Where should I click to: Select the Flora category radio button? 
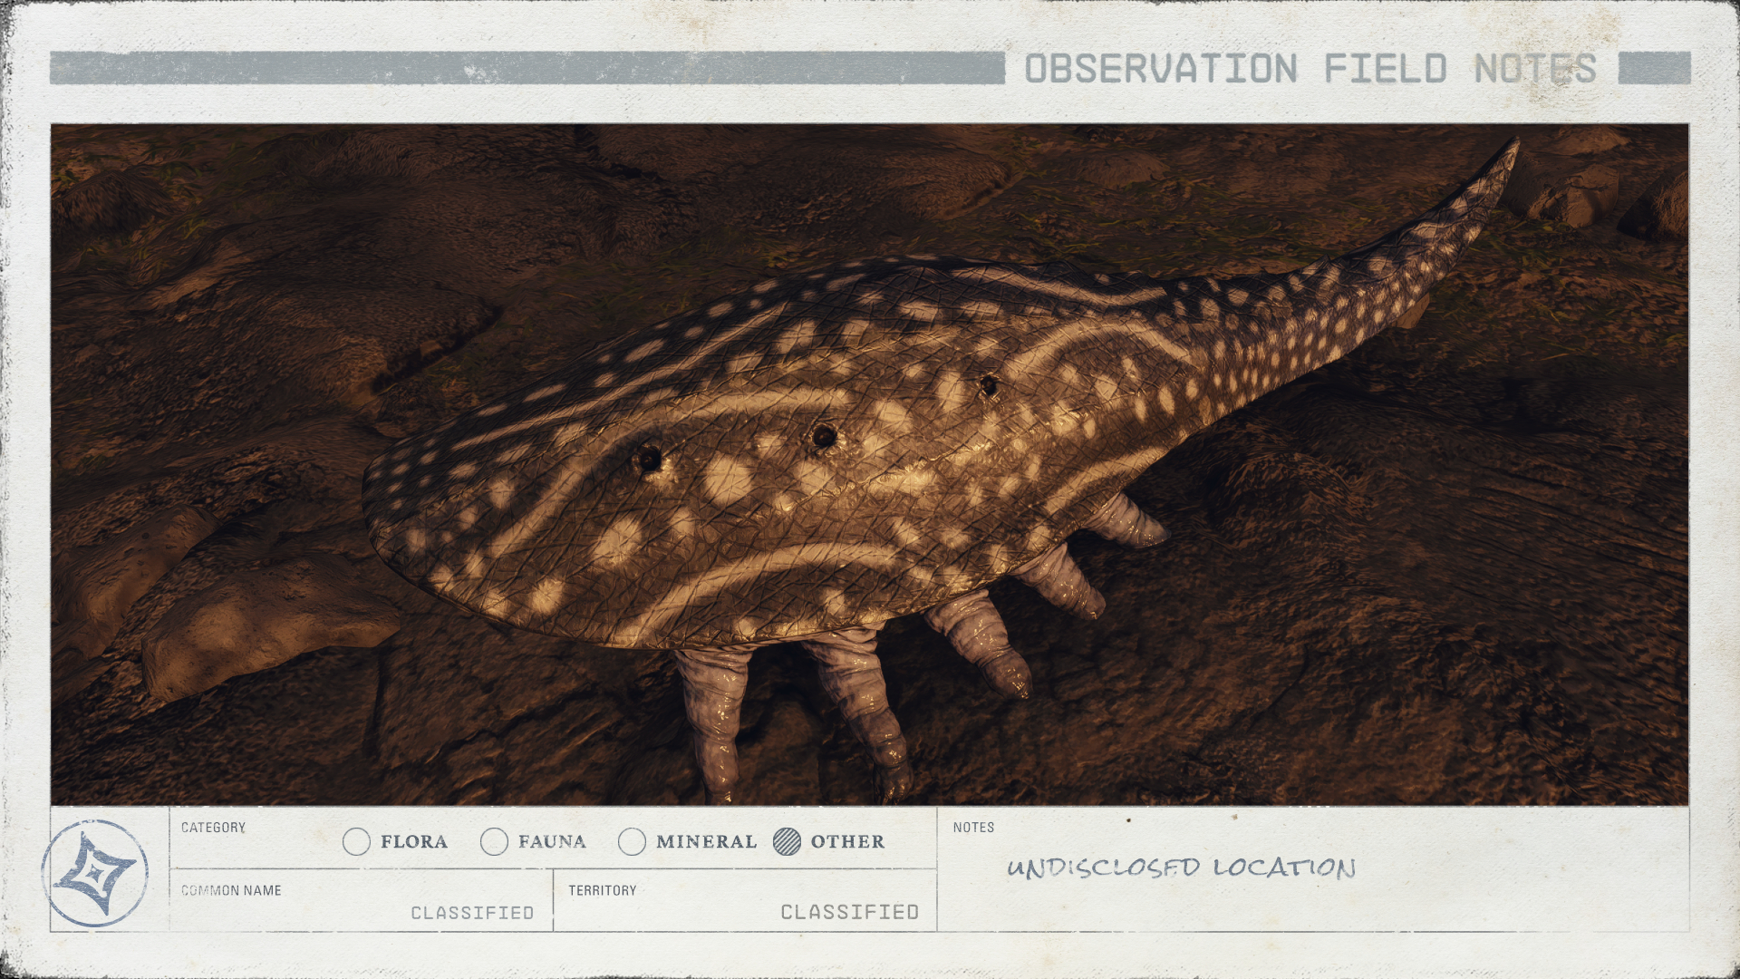click(357, 842)
